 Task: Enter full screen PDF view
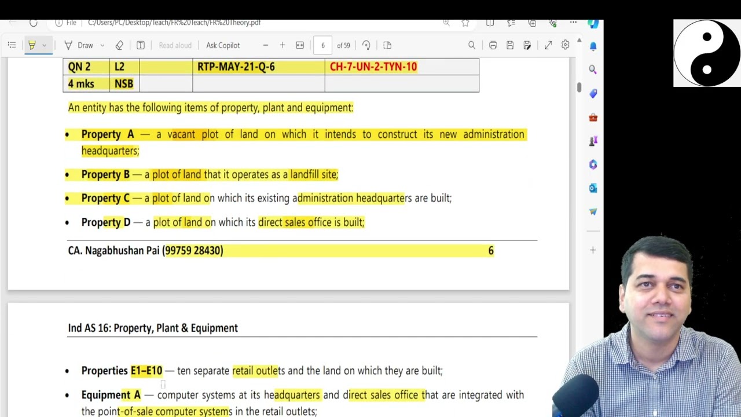click(548, 45)
